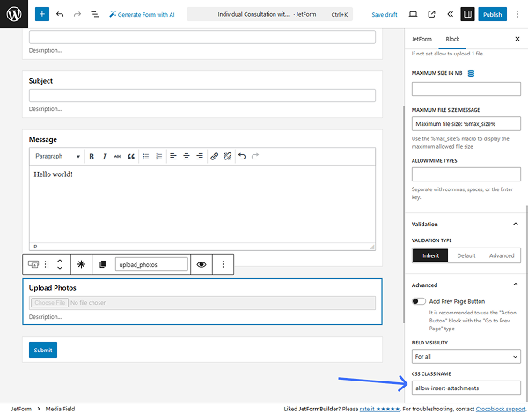
Task: Click Choose File in Upload Photos
Action: [50, 303]
